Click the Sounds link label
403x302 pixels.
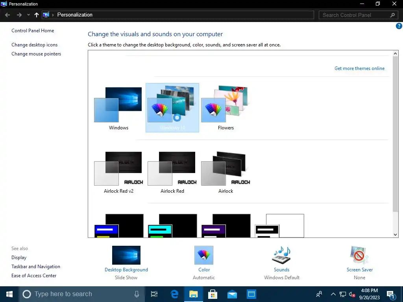[281, 270]
